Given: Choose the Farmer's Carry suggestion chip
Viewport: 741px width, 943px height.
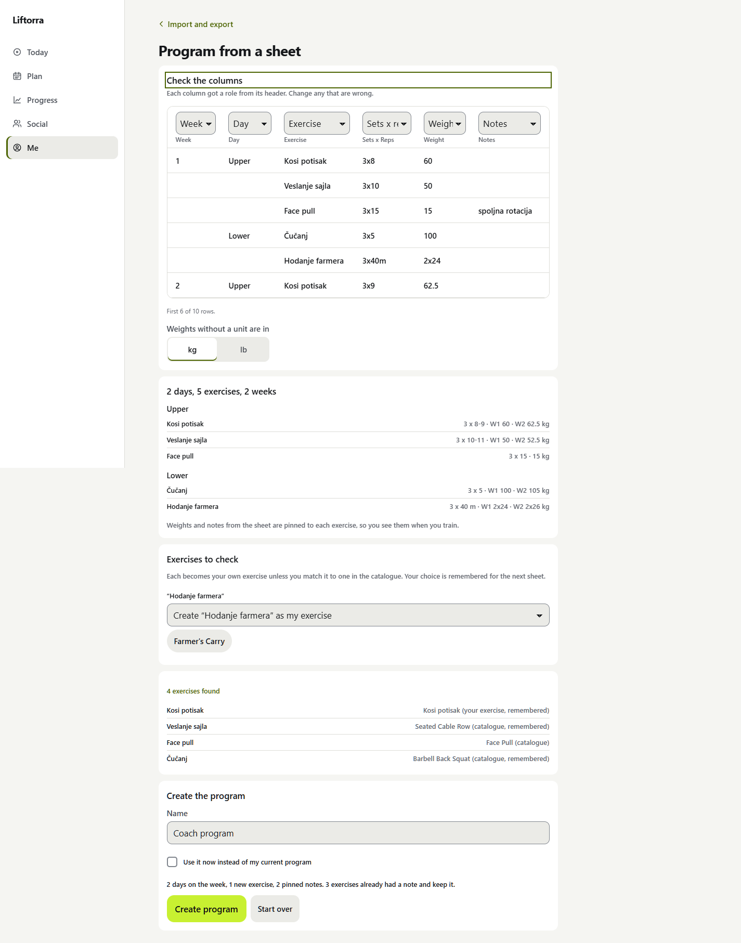Looking at the screenshot, I should pyautogui.click(x=199, y=641).
